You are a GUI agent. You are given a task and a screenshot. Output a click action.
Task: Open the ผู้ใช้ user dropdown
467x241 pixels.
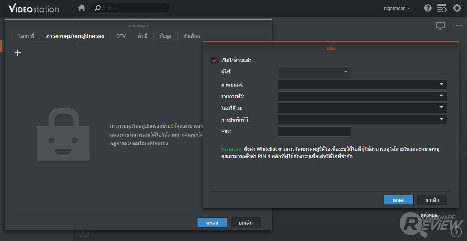click(314, 72)
